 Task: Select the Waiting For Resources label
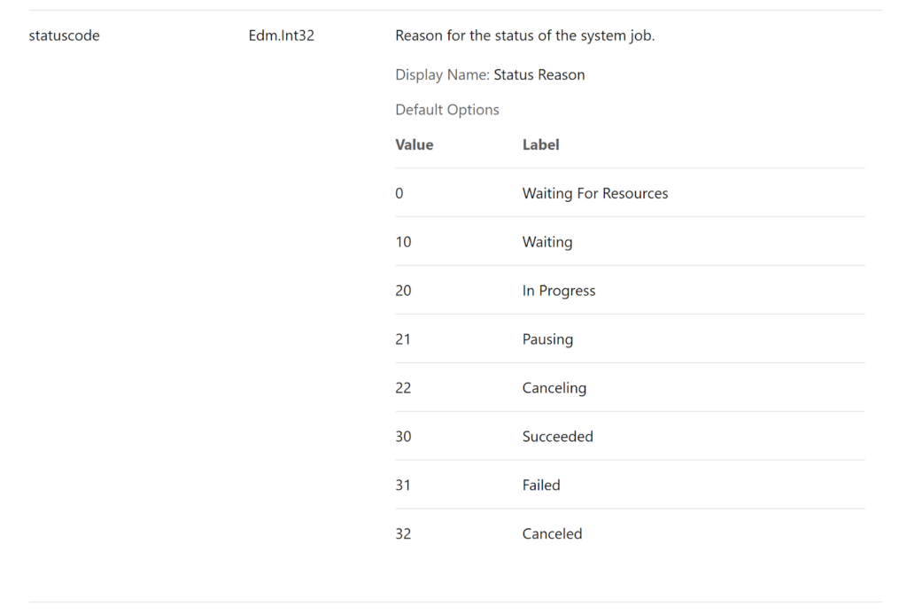click(x=594, y=193)
